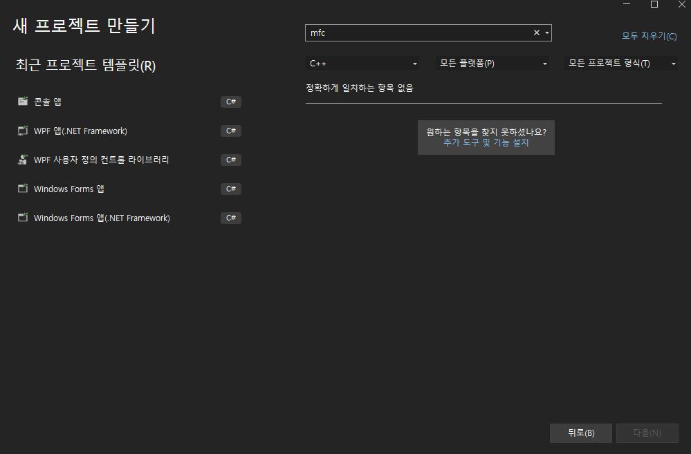This screenshot has width=691, height=454.
Task: Open the search box history dropdown arrow
Action: pyautogui.click(x=546, y=32)
